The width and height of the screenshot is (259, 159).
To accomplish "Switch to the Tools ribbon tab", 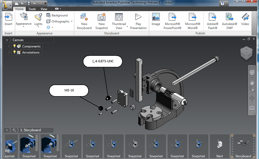I will [32, 9].
